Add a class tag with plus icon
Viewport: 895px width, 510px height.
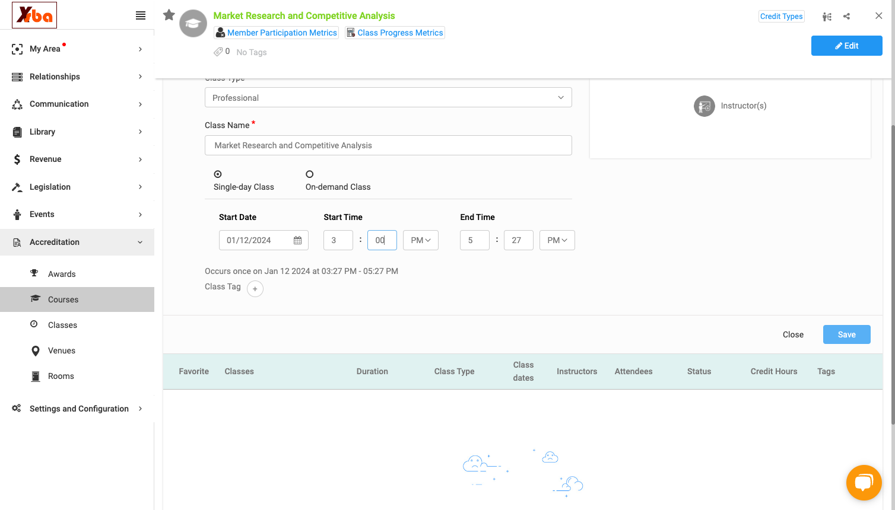click(x=255, y=289)
